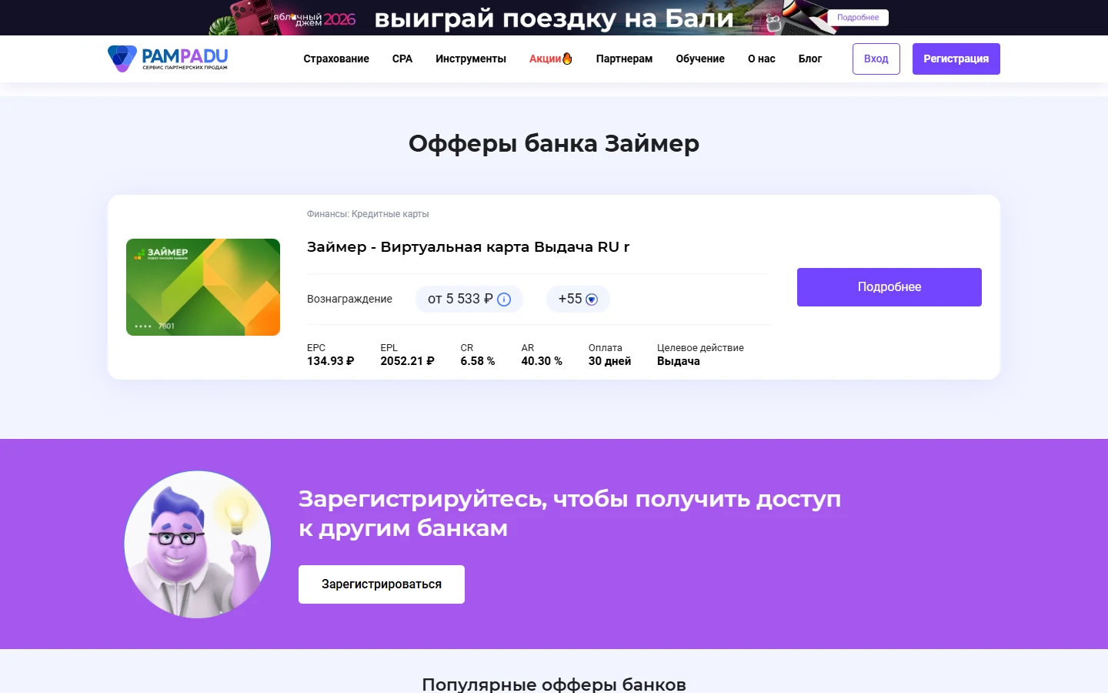Click the Популярные офферы банков heading
Viewport: 1108px width, 693px height.
[x=554, y=684]
